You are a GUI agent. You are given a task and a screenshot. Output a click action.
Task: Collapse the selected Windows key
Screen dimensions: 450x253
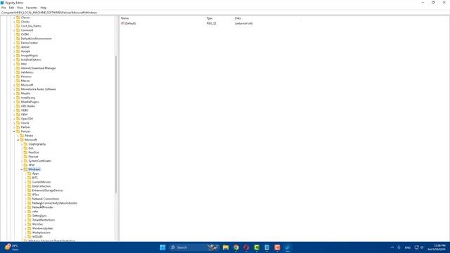(22, 169)
